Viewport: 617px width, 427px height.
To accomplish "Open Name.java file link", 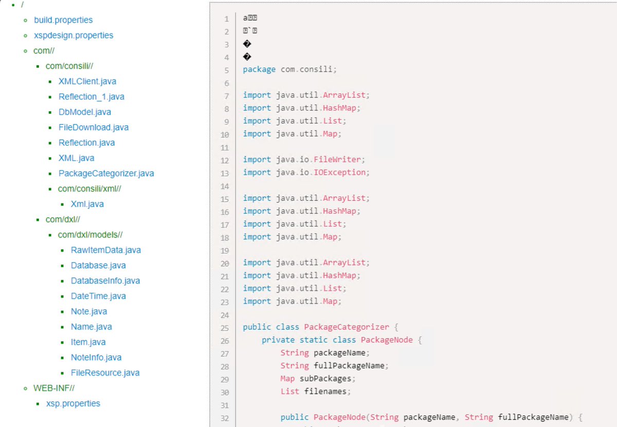I will pos(92,327).
